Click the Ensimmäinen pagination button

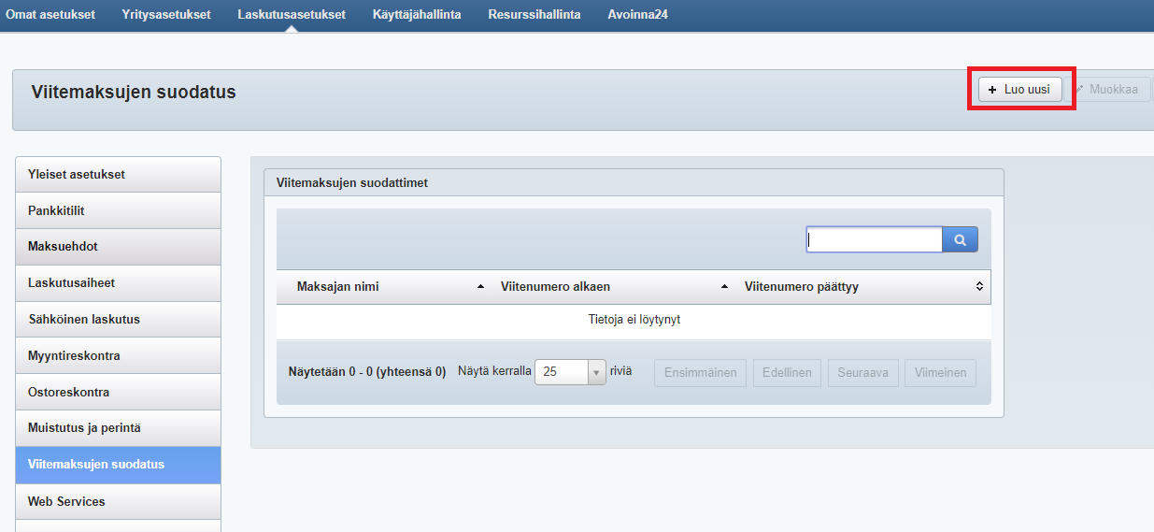pyautogui.click(x=700, y=373)
